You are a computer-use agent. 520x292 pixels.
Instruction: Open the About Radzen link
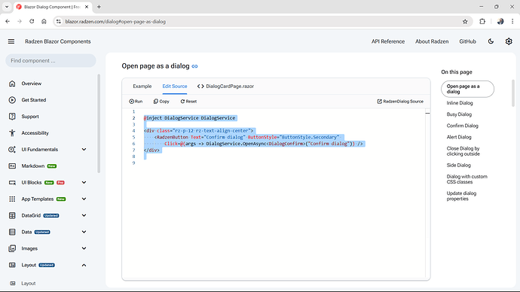(432, 41)
